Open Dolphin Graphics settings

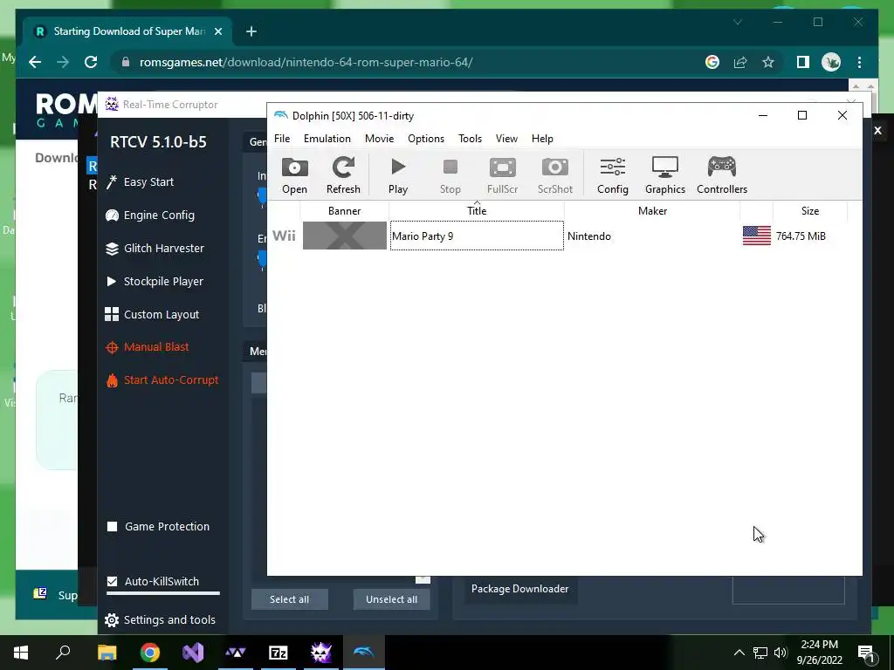[x=664, y=175]
